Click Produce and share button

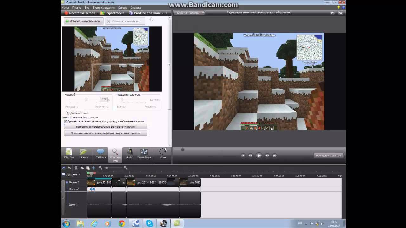pos(145,13)
